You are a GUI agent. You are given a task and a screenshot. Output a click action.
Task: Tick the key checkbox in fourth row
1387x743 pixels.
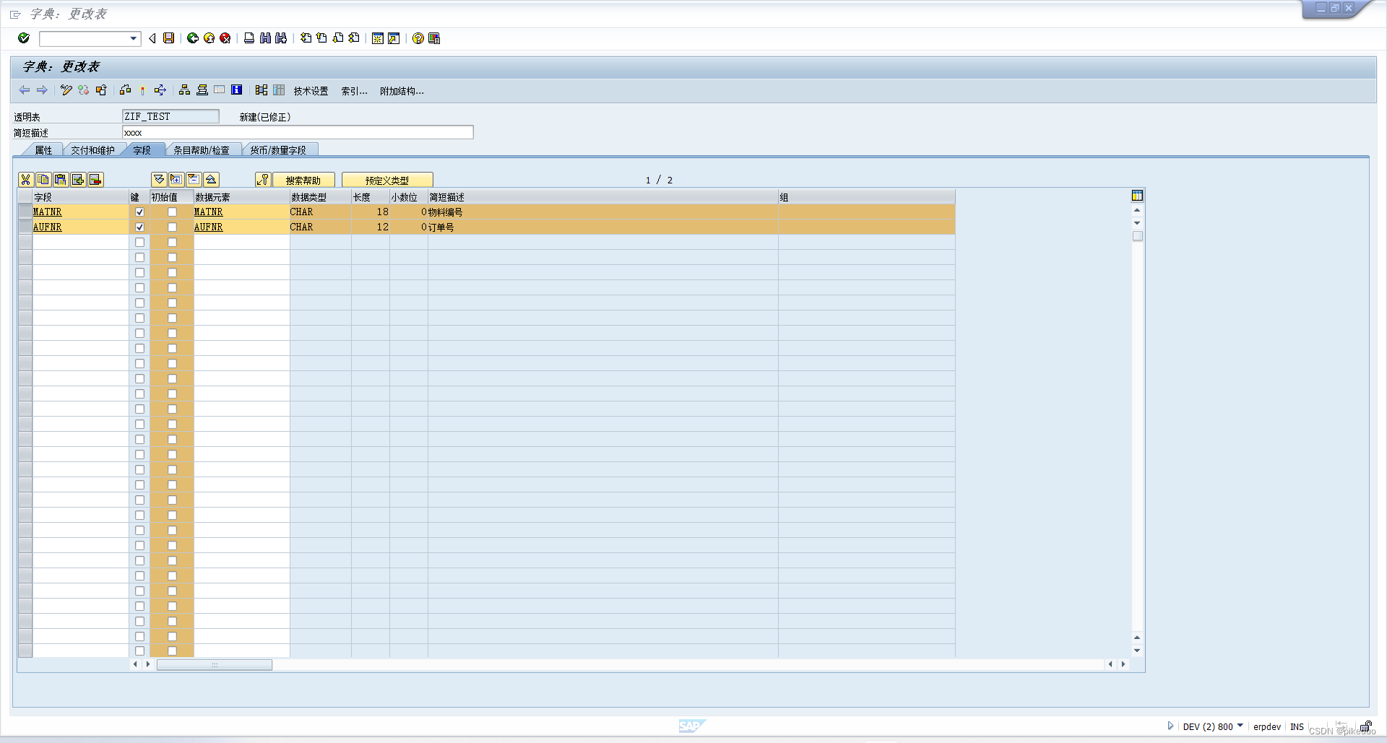click(139, 258)
